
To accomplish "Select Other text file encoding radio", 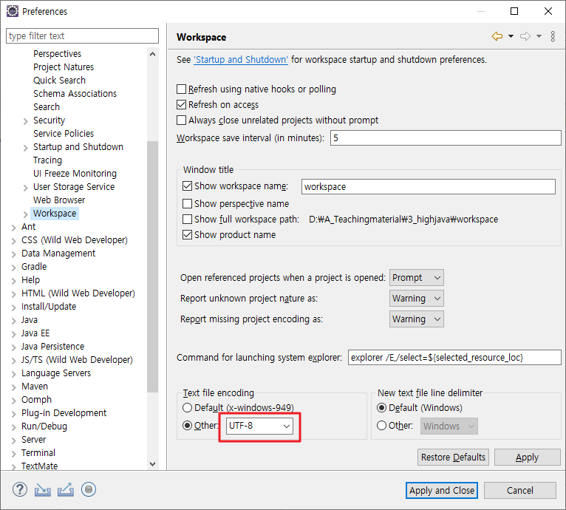I will tap(187, 426).
